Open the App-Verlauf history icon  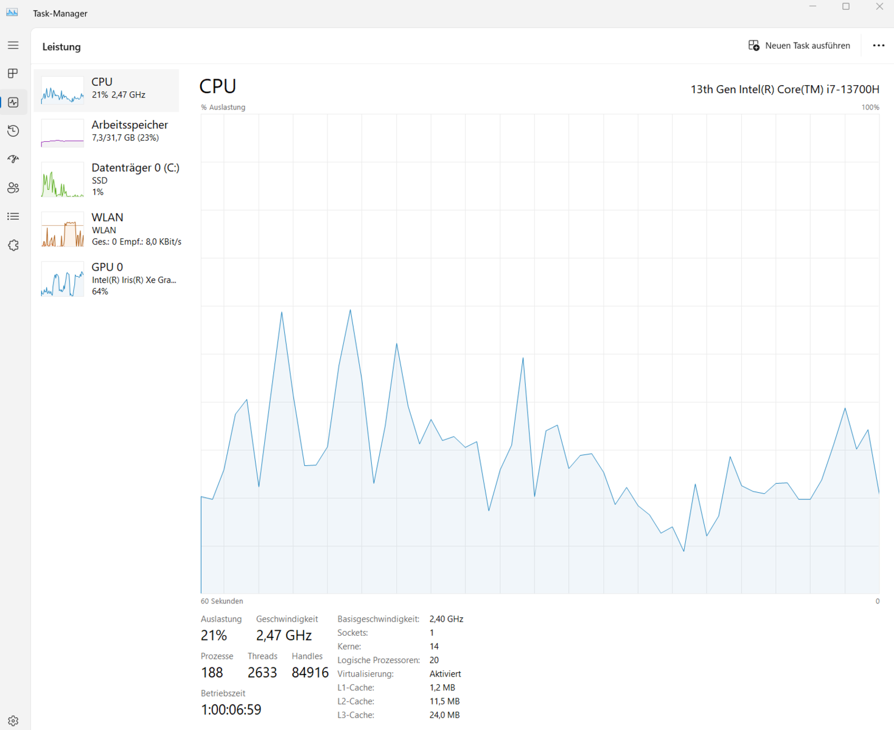(13, 131)
